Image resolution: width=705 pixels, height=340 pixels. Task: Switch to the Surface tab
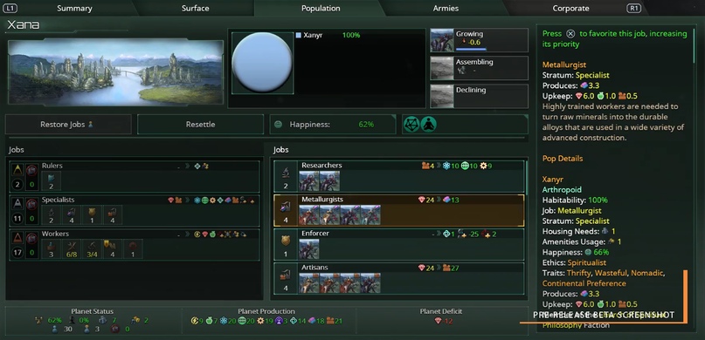(195, 8)
